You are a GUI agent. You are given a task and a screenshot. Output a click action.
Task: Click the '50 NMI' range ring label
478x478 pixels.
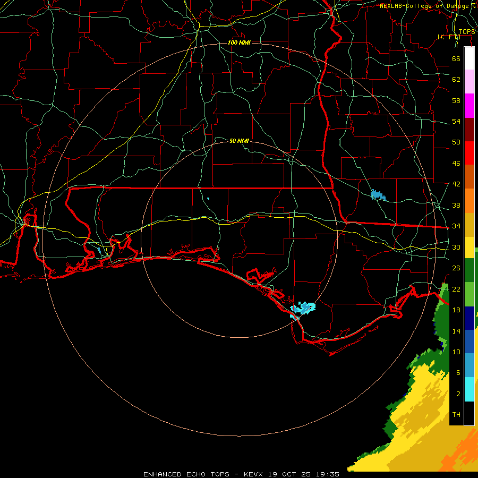pyautogui.click(x=239, y=141)
